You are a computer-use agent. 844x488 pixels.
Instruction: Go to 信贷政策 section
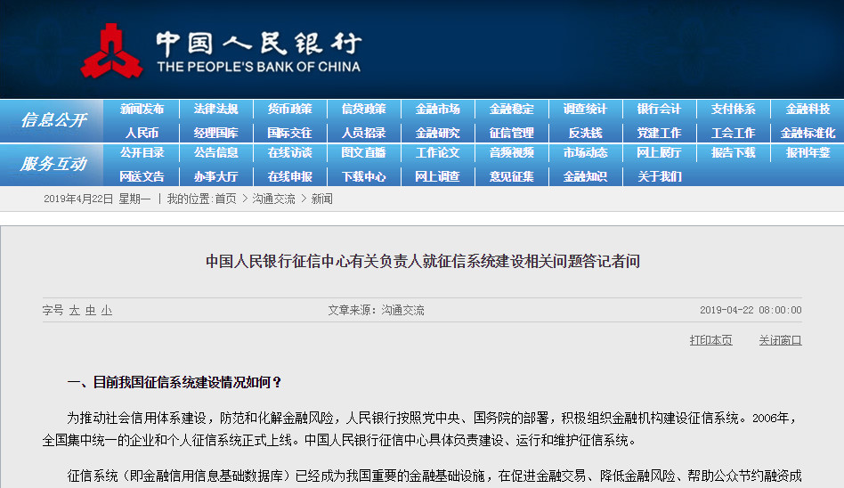click(x=364, y=109)
